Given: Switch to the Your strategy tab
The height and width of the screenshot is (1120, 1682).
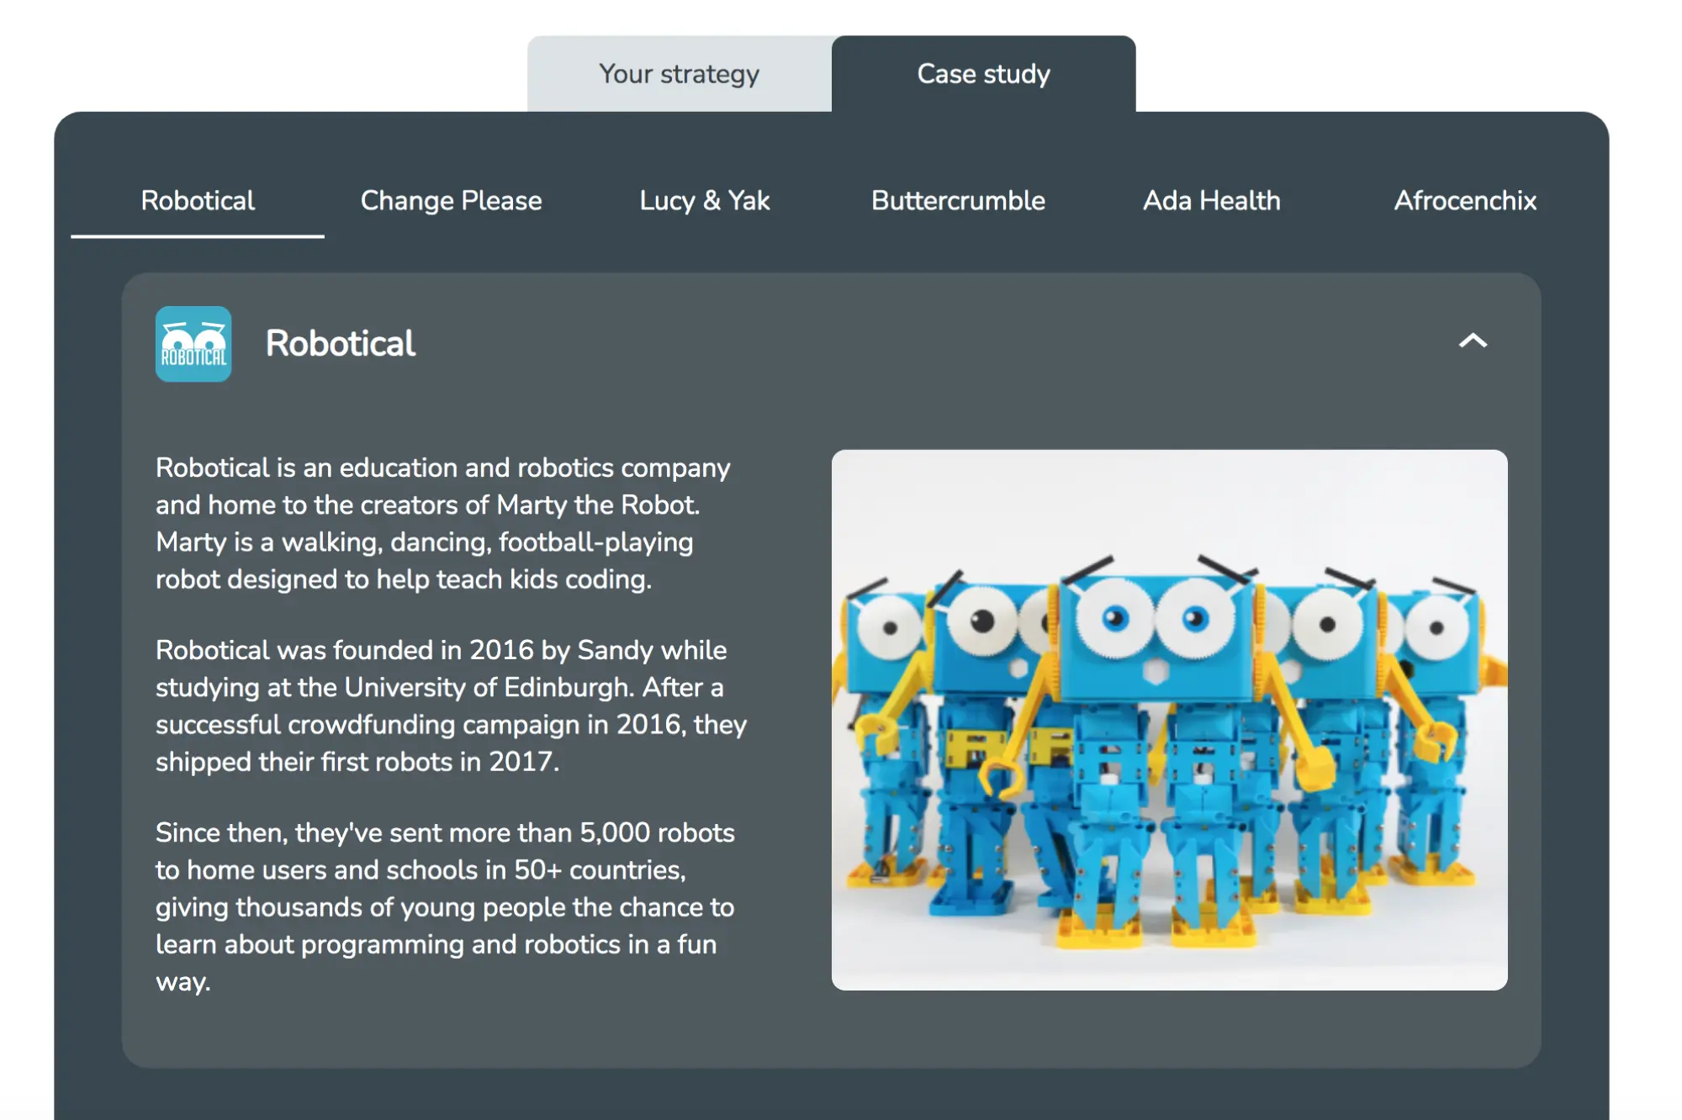Looking at the screenshot, I should 680,74.
